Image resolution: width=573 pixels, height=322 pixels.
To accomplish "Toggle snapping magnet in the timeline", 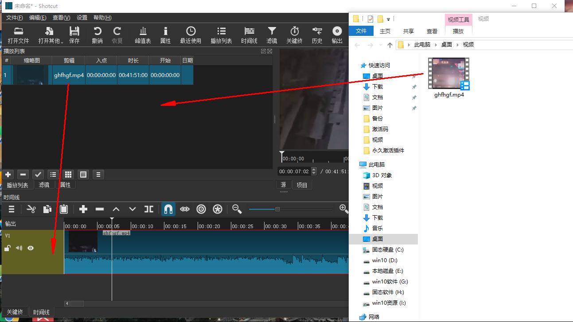I will [168, 209].
